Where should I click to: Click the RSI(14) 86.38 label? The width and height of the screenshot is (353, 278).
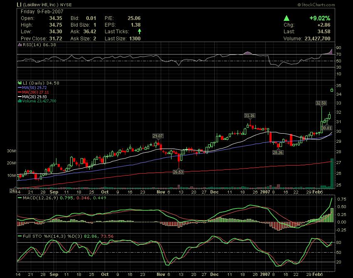click(x=39, y=45)
